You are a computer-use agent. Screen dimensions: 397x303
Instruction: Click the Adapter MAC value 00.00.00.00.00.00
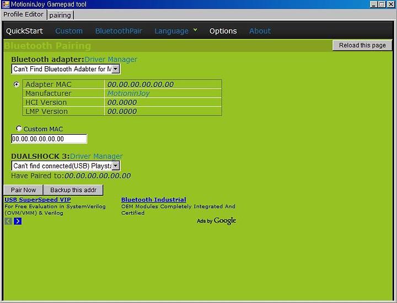[x=141, y=84]
